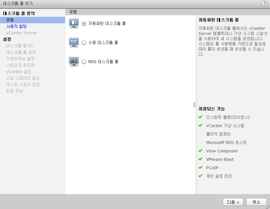This screenshot has height=209, width=270.
Task: Click the vCenter 설정 step
Action: tap(18, 71)
